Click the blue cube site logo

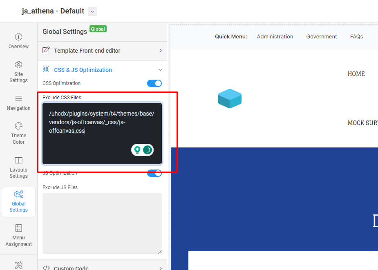click(x=230, y=98)
